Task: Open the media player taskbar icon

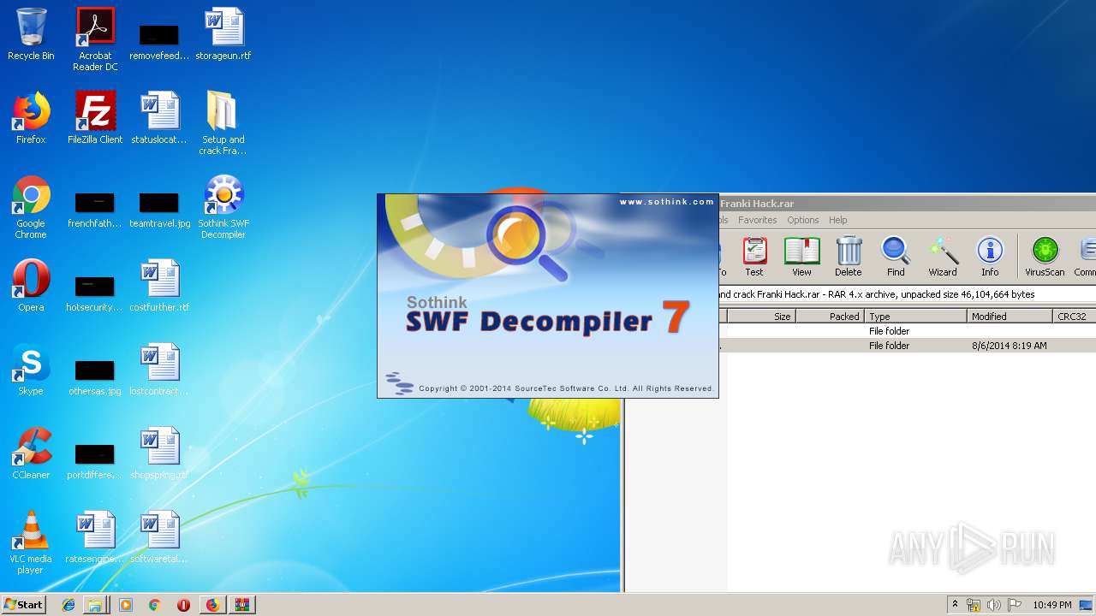Action: [x=126, y=605]
